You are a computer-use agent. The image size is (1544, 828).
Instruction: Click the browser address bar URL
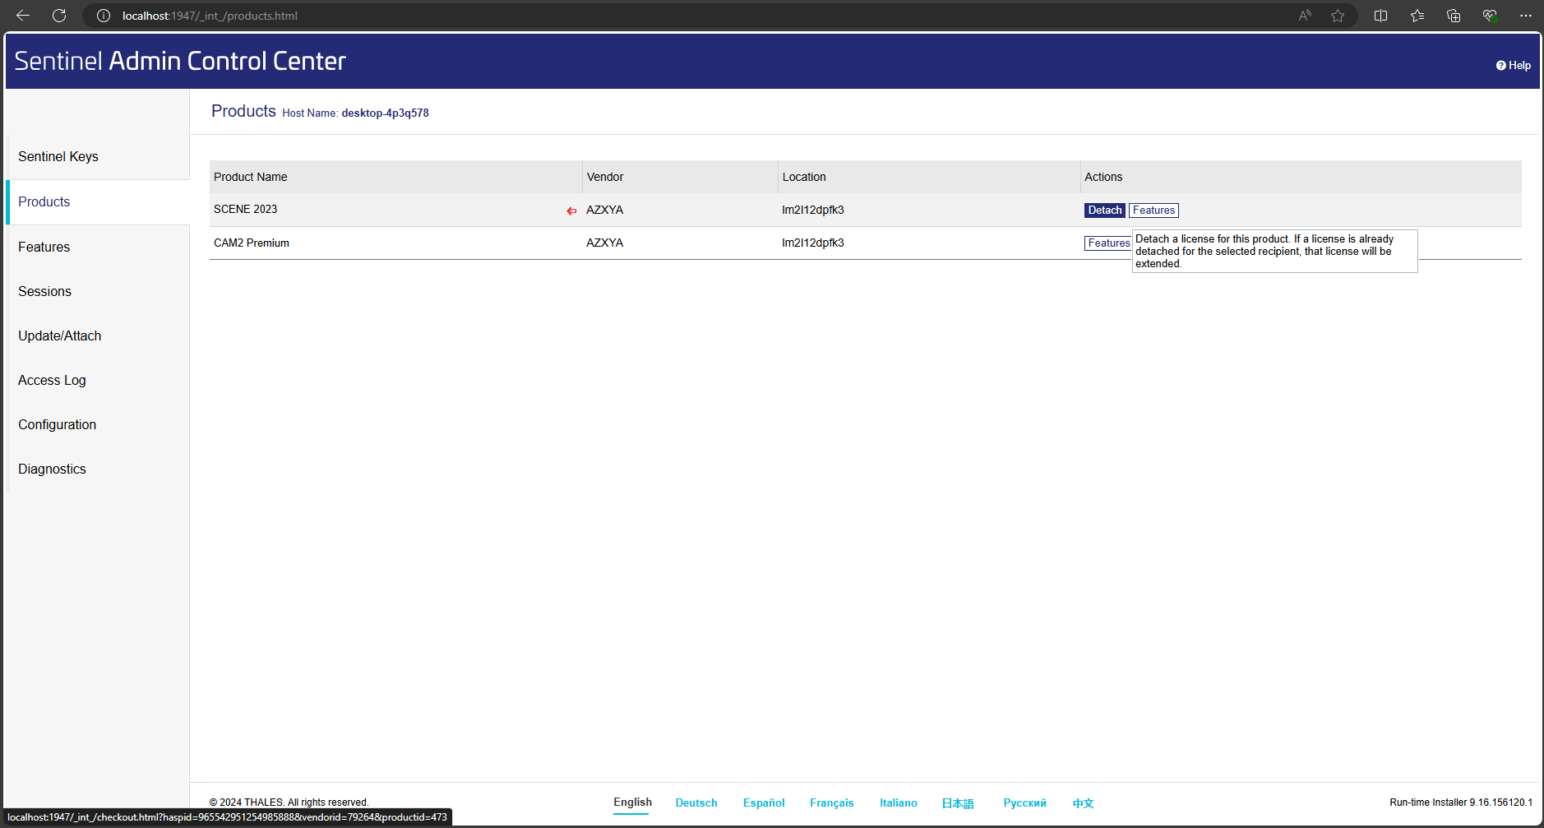coord(210,16)
